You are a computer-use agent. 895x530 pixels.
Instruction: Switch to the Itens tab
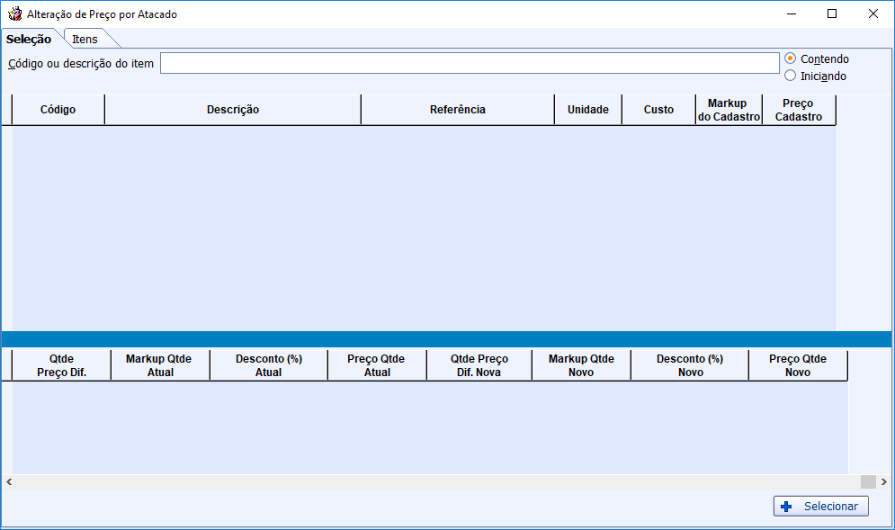tap(85, 40)
